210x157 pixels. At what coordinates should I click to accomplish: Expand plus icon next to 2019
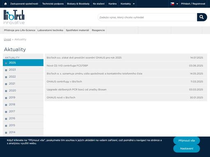(6, 98)
